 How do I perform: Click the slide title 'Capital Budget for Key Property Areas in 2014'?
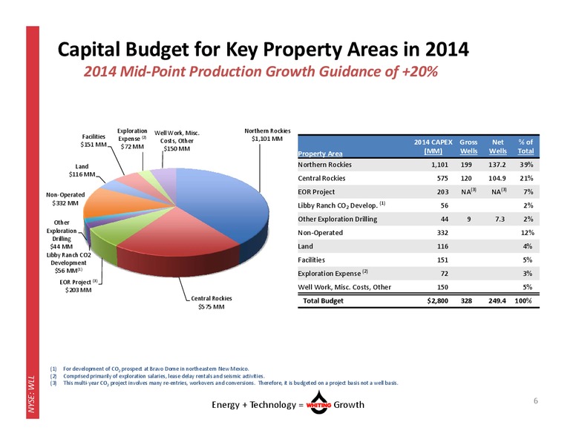pyautogui.click(x=263, y=49)
